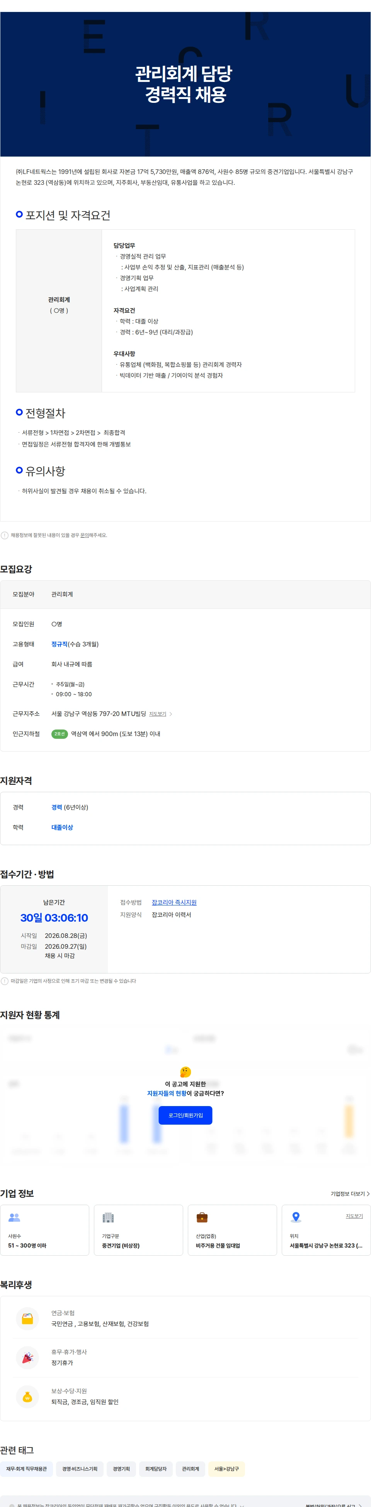This screenshot has width=371, height=1507.
Task: Click the 정규직 employment type text
Action: pyautogui.click(x=59, y=644)
